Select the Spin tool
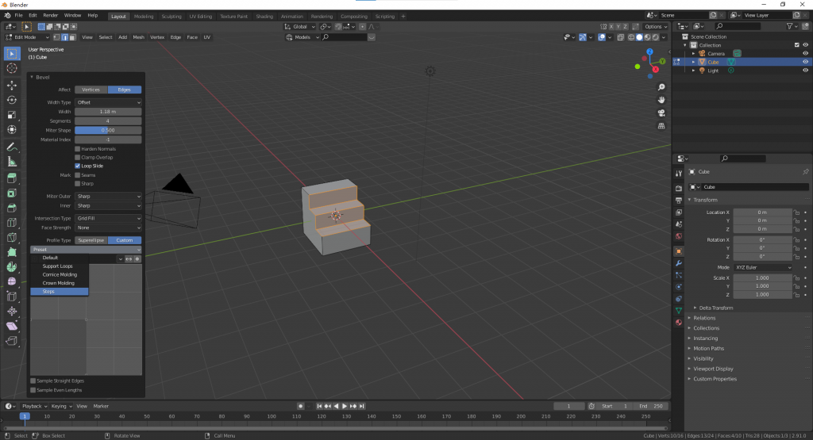 [x=12, y=267]
